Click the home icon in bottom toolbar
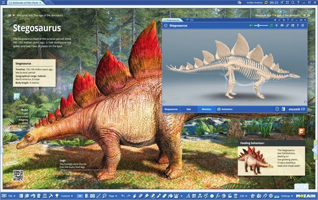Viewport: 318px width, 200px height. pos(253,196)
